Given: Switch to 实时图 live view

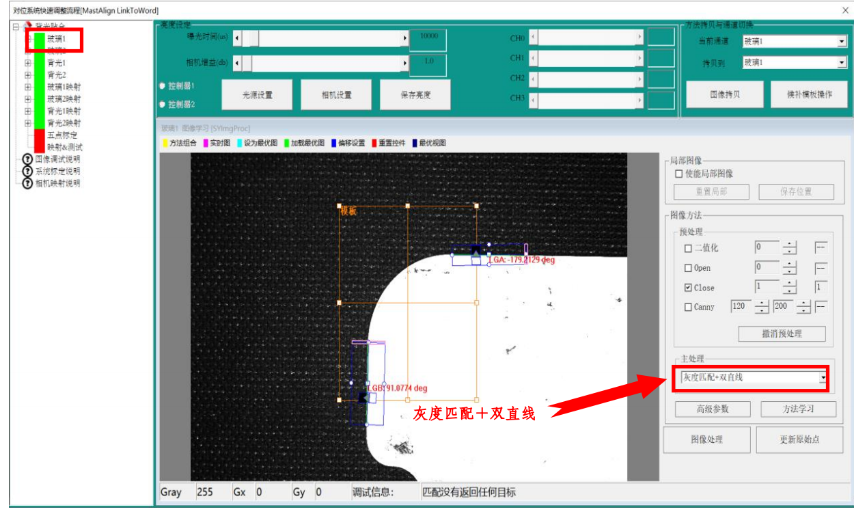Looking at the screenshot, I should (x=218, y=143).
